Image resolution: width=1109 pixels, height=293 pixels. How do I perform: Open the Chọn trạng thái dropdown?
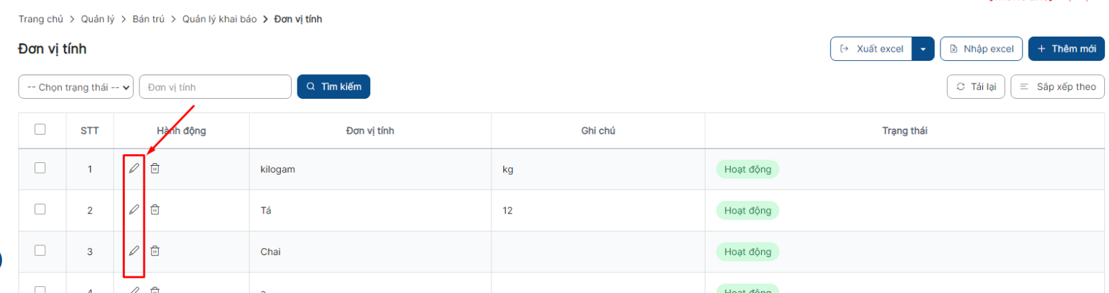pos(76,87)
